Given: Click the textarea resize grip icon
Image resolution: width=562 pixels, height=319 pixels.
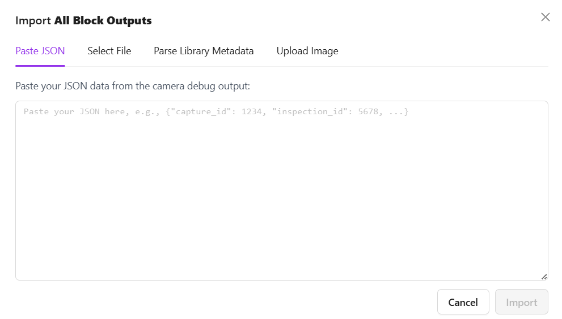Looking at the screenshot, I should (x=544, y=276).
